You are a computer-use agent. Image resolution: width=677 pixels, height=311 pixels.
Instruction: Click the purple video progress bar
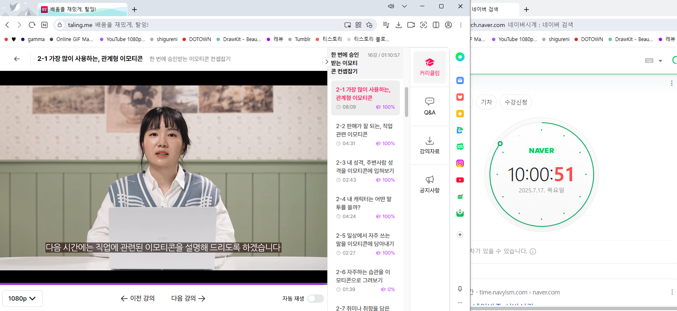[163, 284]
